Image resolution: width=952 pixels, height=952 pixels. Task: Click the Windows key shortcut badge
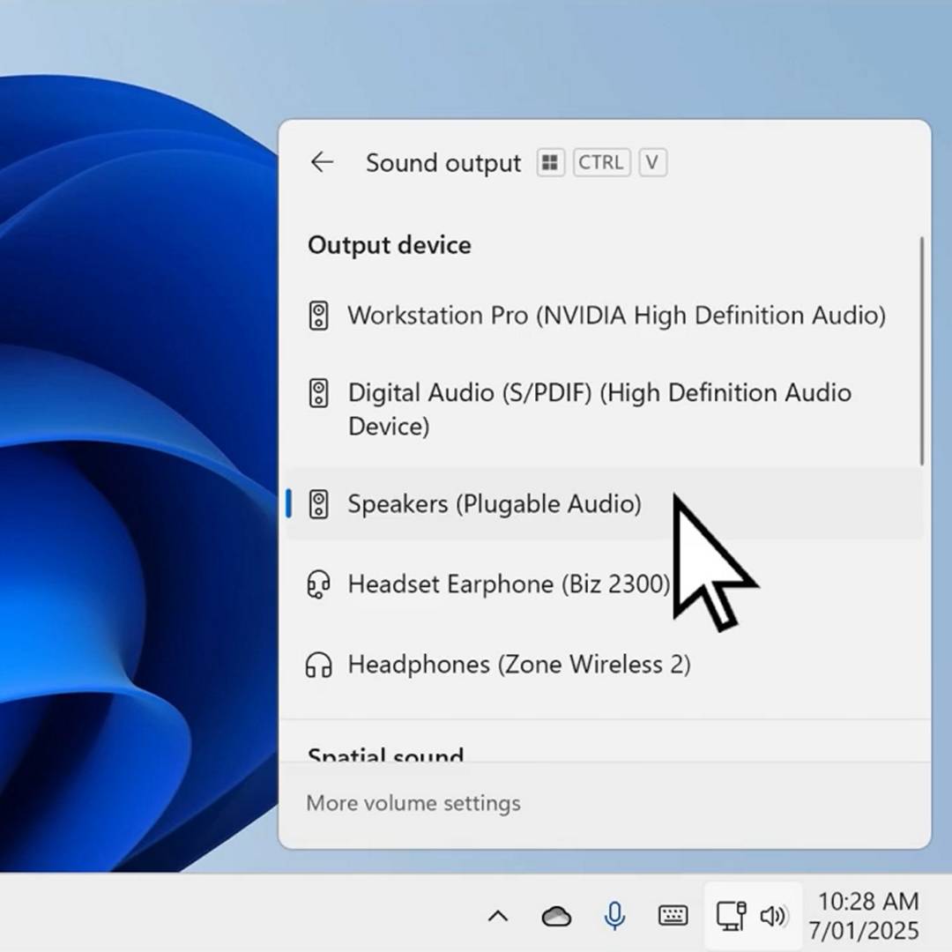pyautogui.click(x=550, y=163)
